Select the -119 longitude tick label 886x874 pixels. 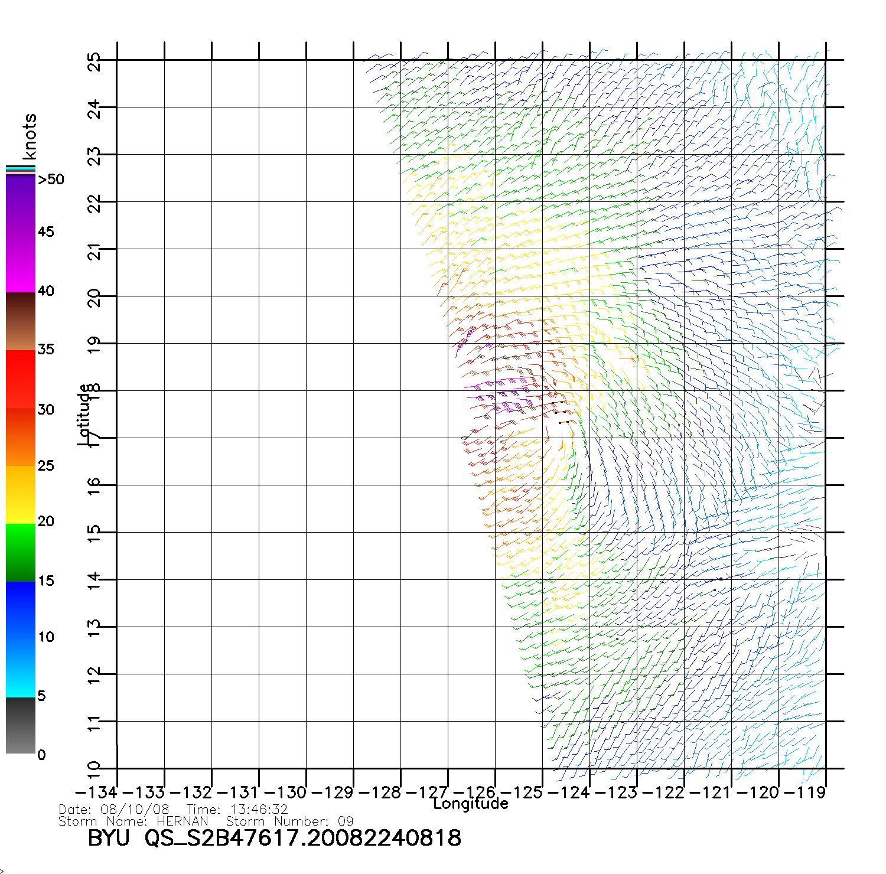[x=804, y=793]
